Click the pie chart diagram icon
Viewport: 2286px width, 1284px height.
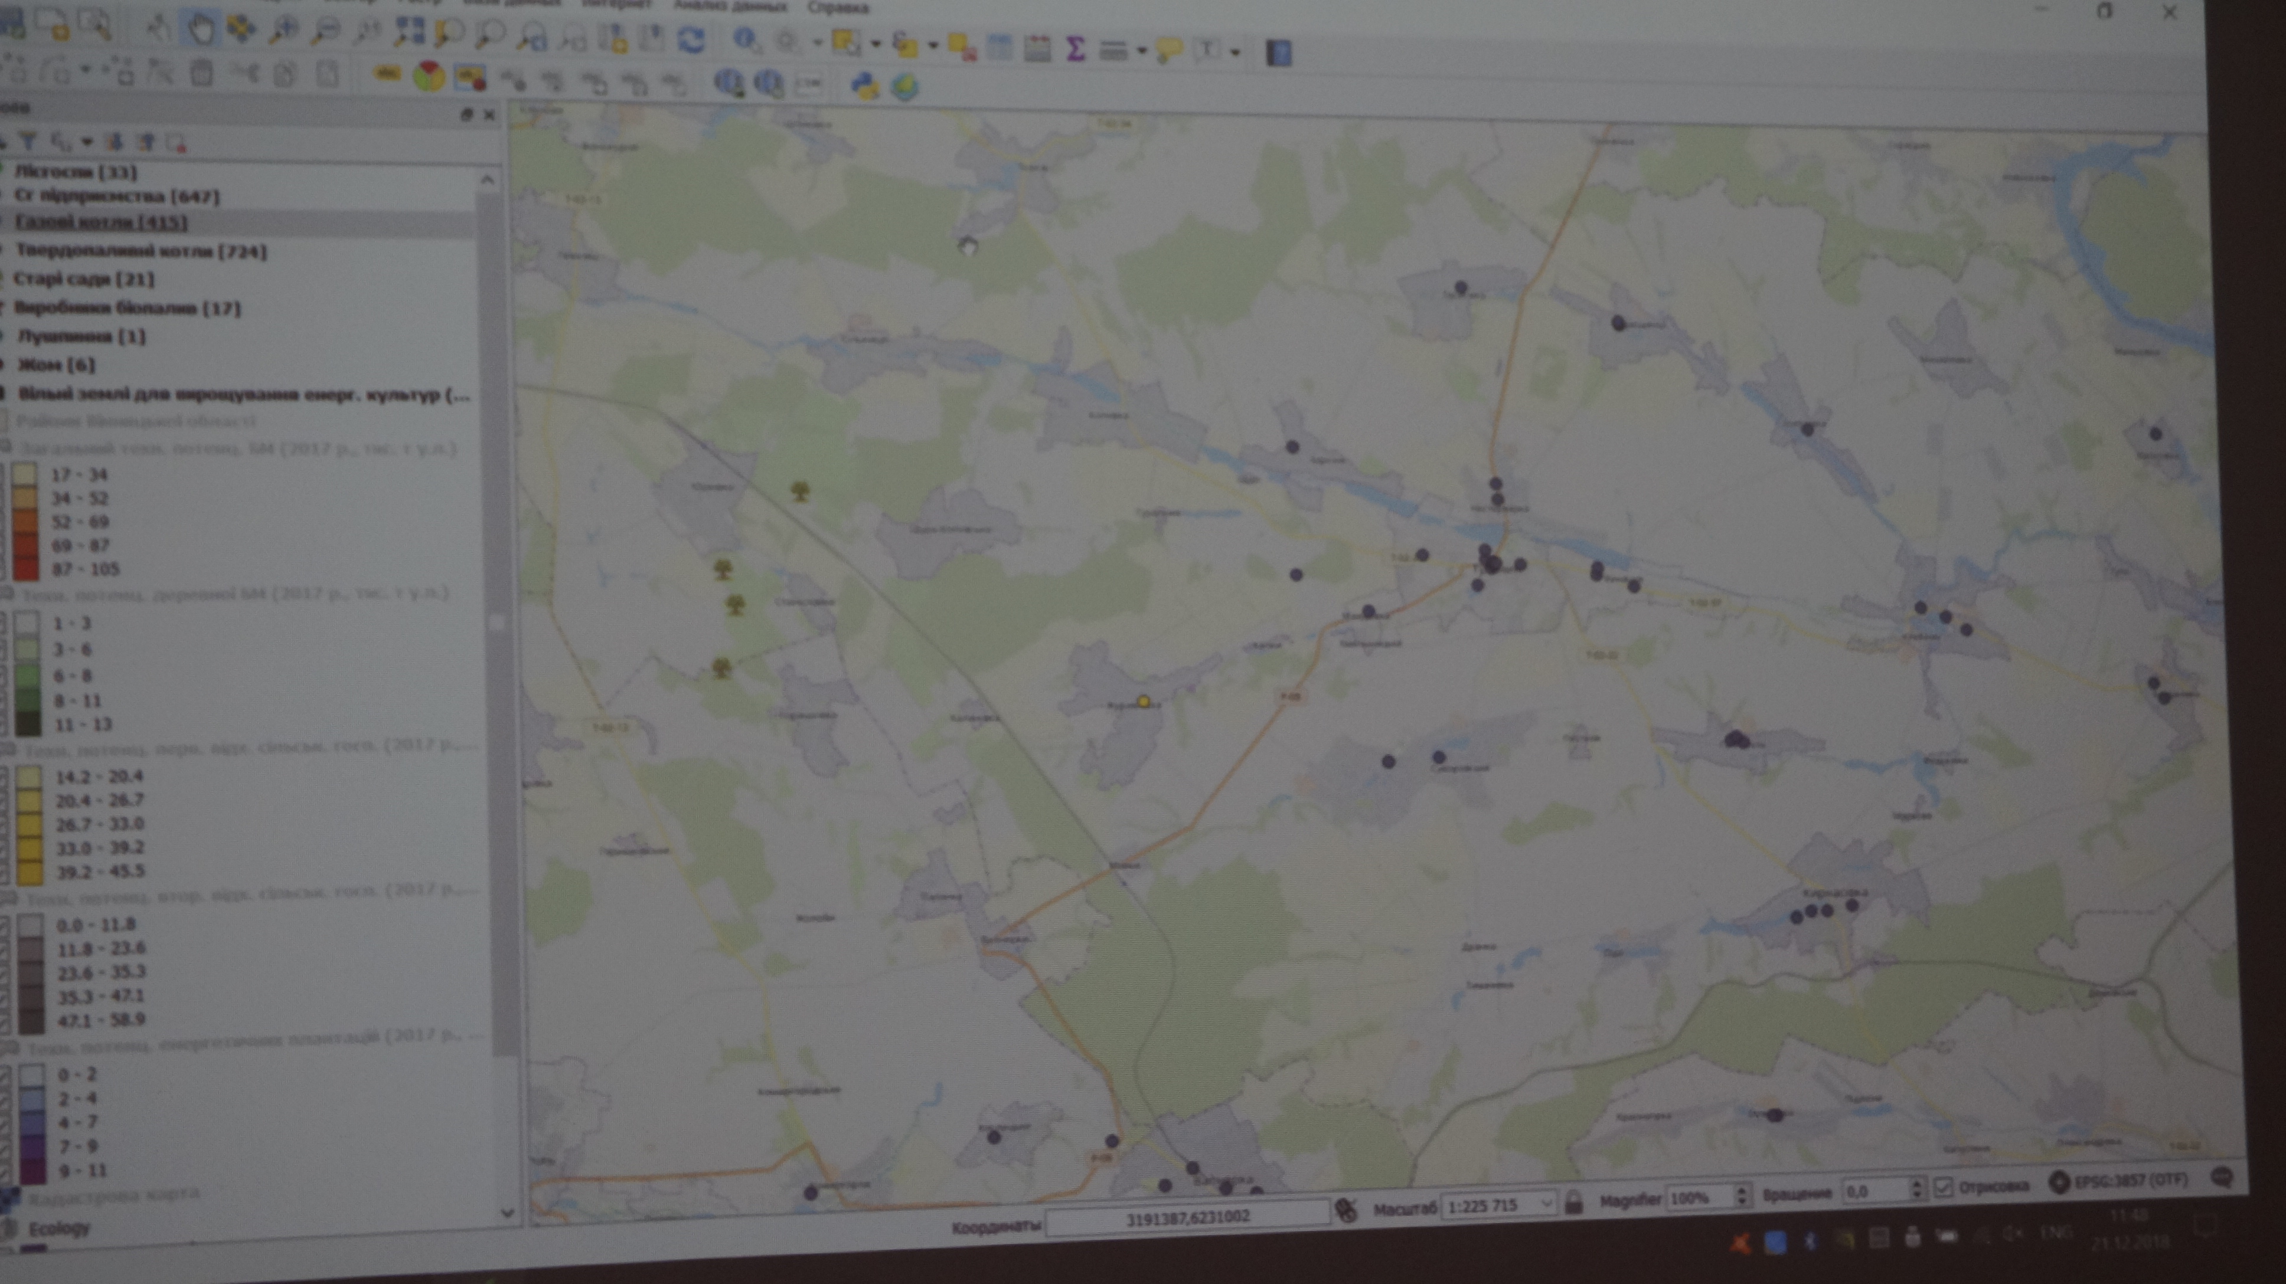click(429, 76)
